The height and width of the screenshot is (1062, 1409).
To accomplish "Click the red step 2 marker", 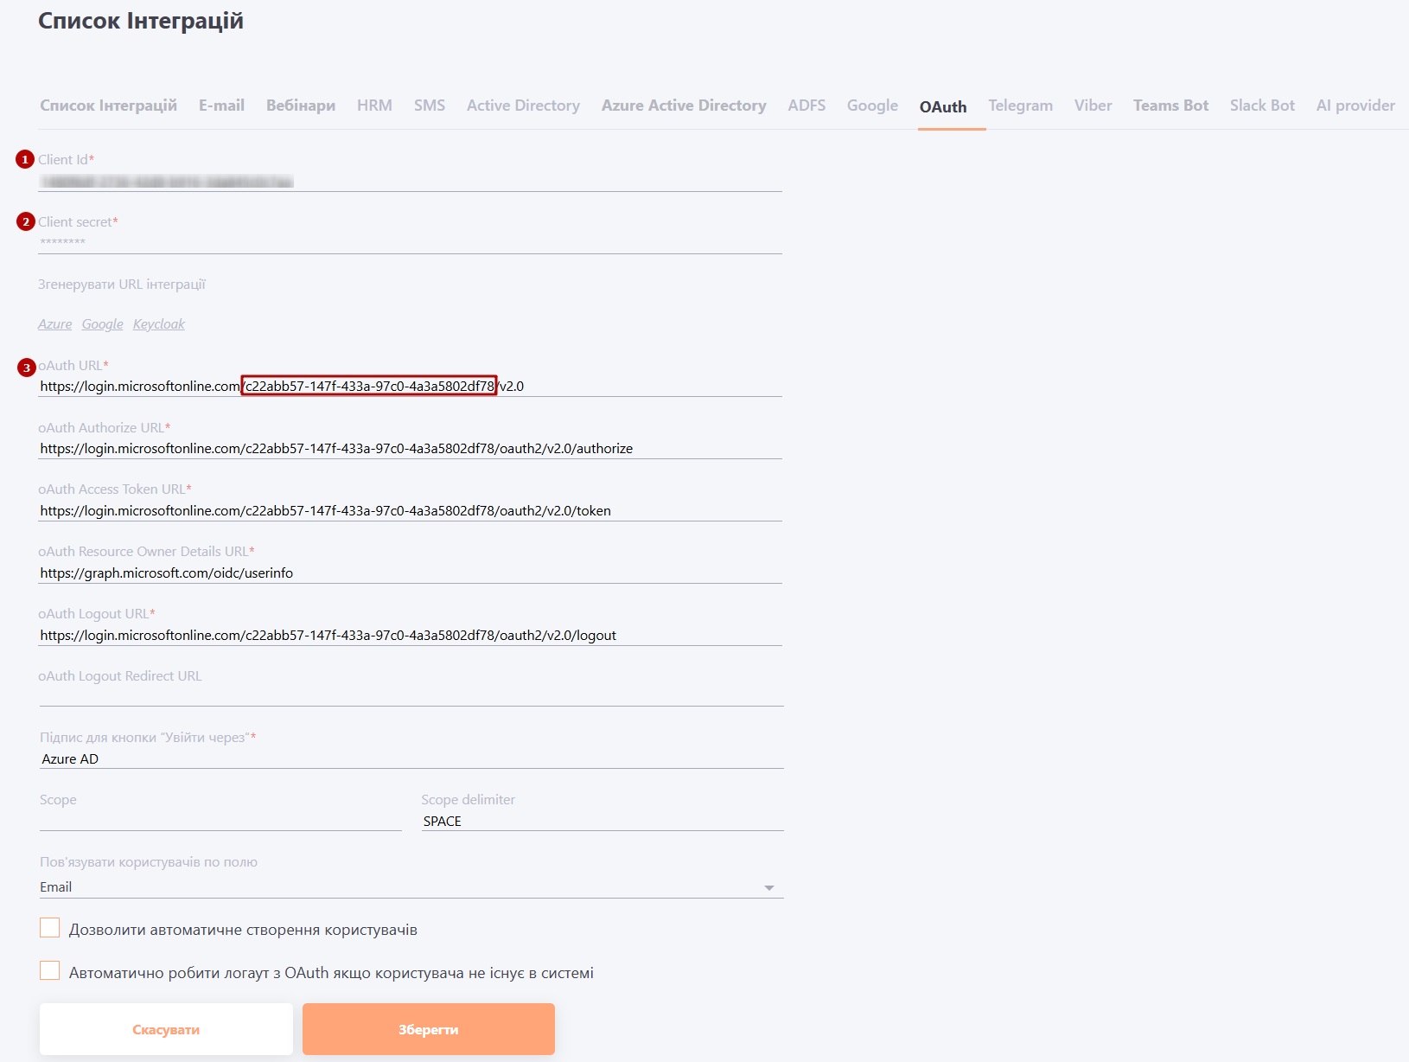I will (26, 222).
